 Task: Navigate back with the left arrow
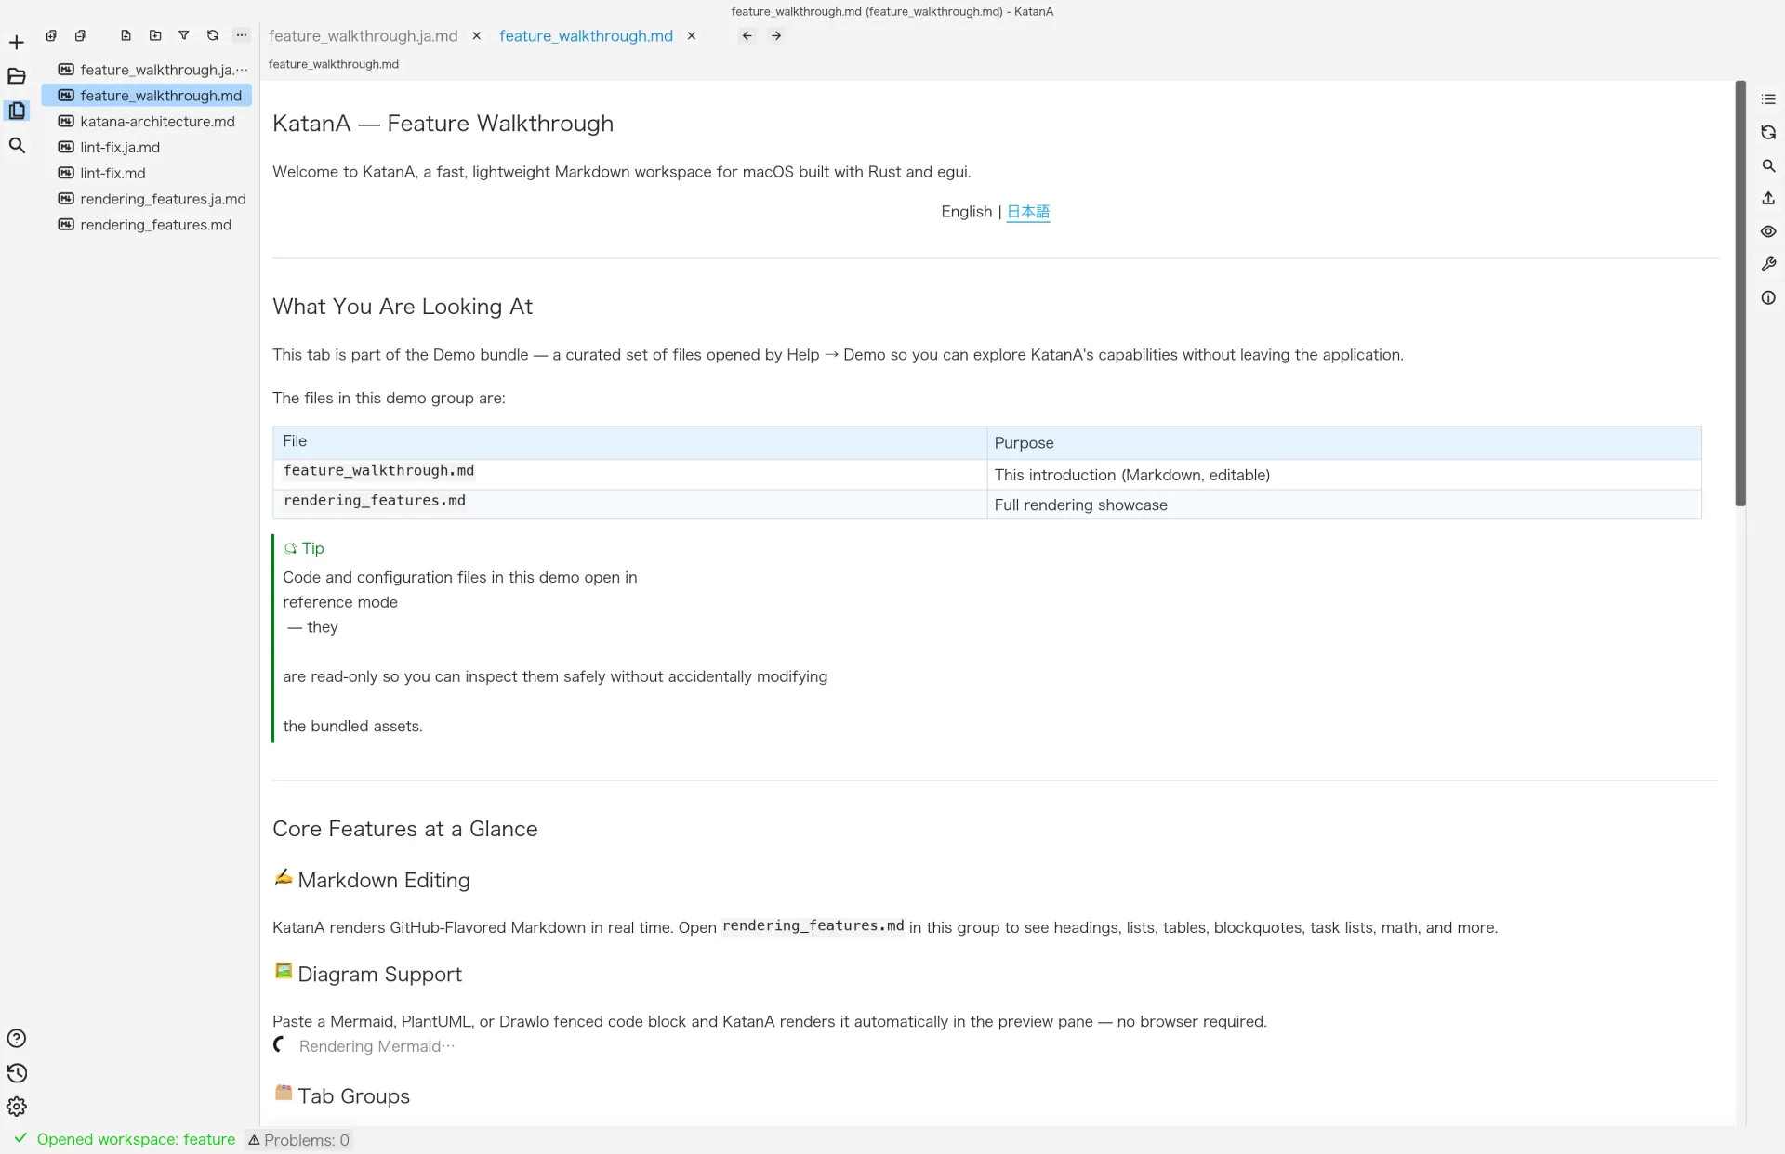point(747,35)
